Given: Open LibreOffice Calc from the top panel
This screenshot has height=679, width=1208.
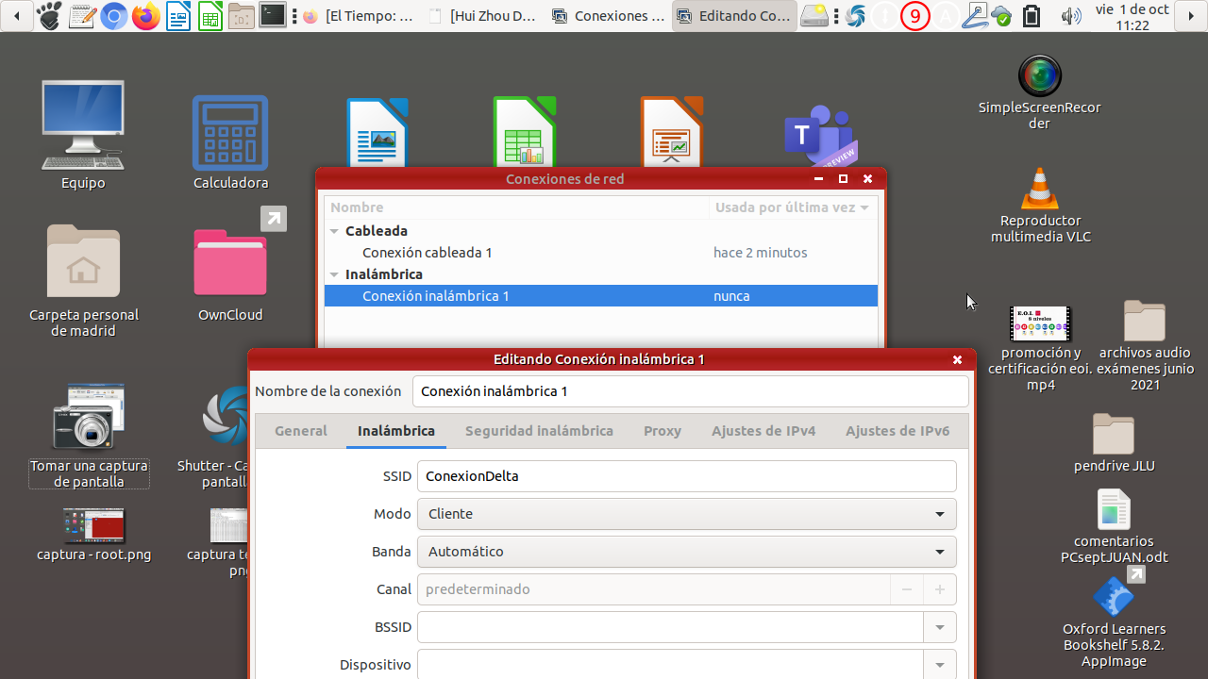Looking at the screenshot, I should [x=210, y=16].
